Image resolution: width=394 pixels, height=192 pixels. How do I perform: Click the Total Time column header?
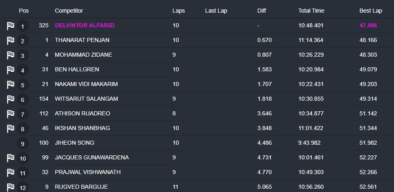point(312,11)
